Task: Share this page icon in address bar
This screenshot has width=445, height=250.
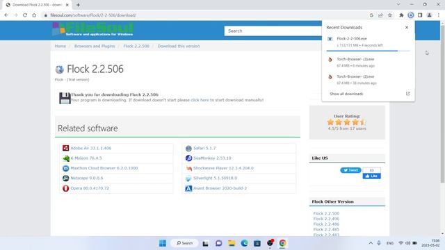Action: coord(380,15)
